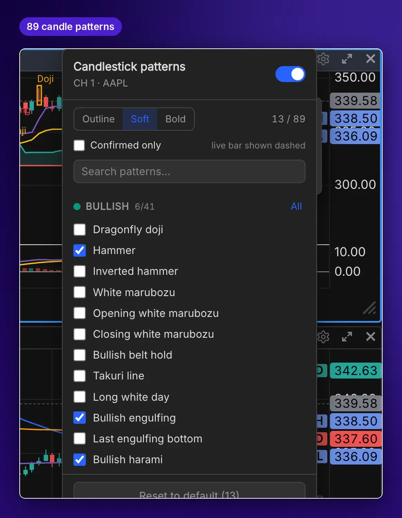Enable the Confirmed only checkbox
The image size is (402, 518).
pyautogui.click(x=79, y=145)
